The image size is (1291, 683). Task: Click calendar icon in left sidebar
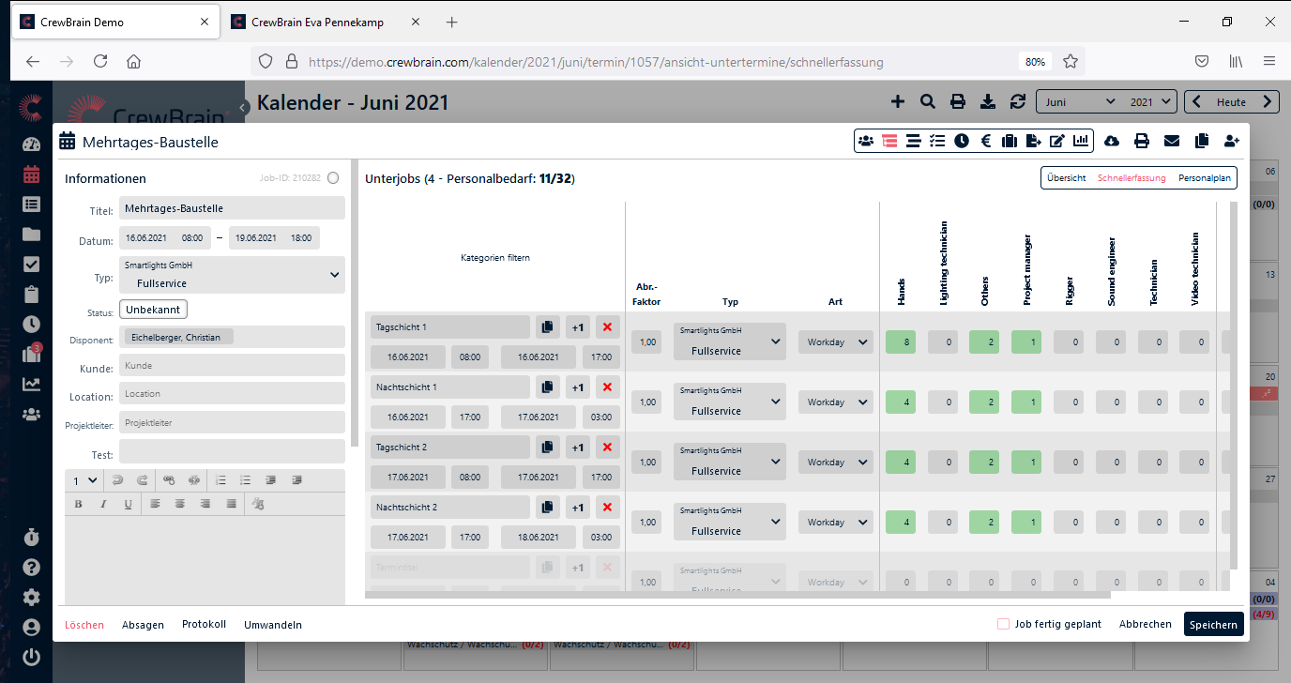(x=32, y=174)
